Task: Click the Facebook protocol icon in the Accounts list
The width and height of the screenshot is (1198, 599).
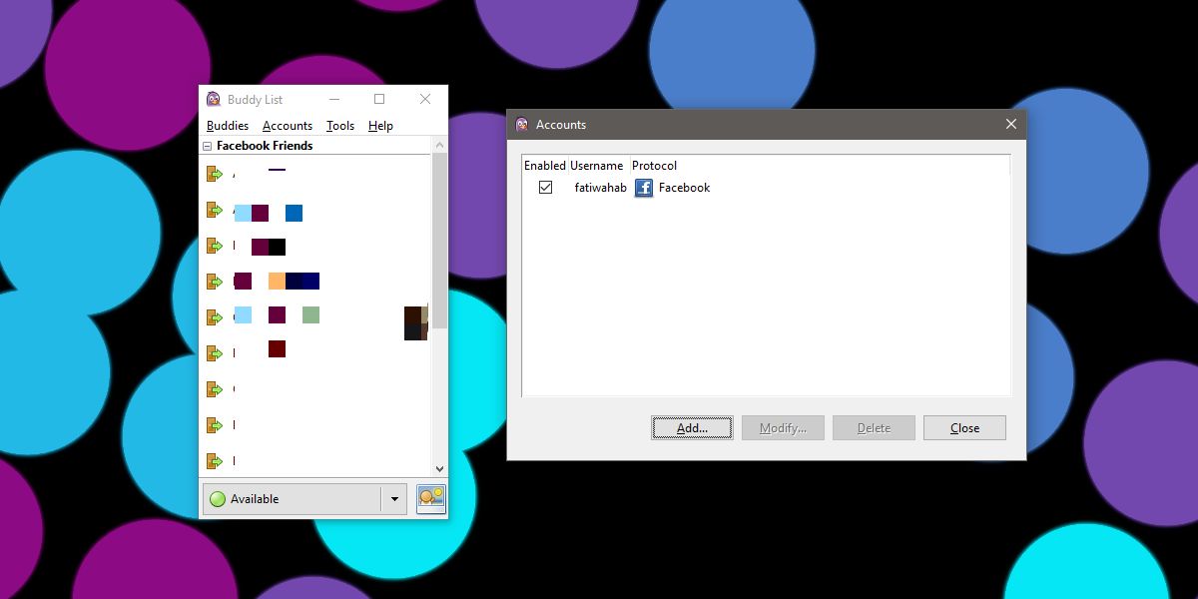Action: pos(644,188)
